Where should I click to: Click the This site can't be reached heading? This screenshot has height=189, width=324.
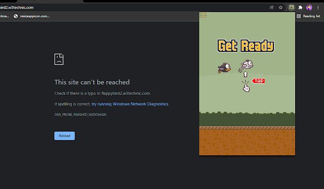coord(92,82)
